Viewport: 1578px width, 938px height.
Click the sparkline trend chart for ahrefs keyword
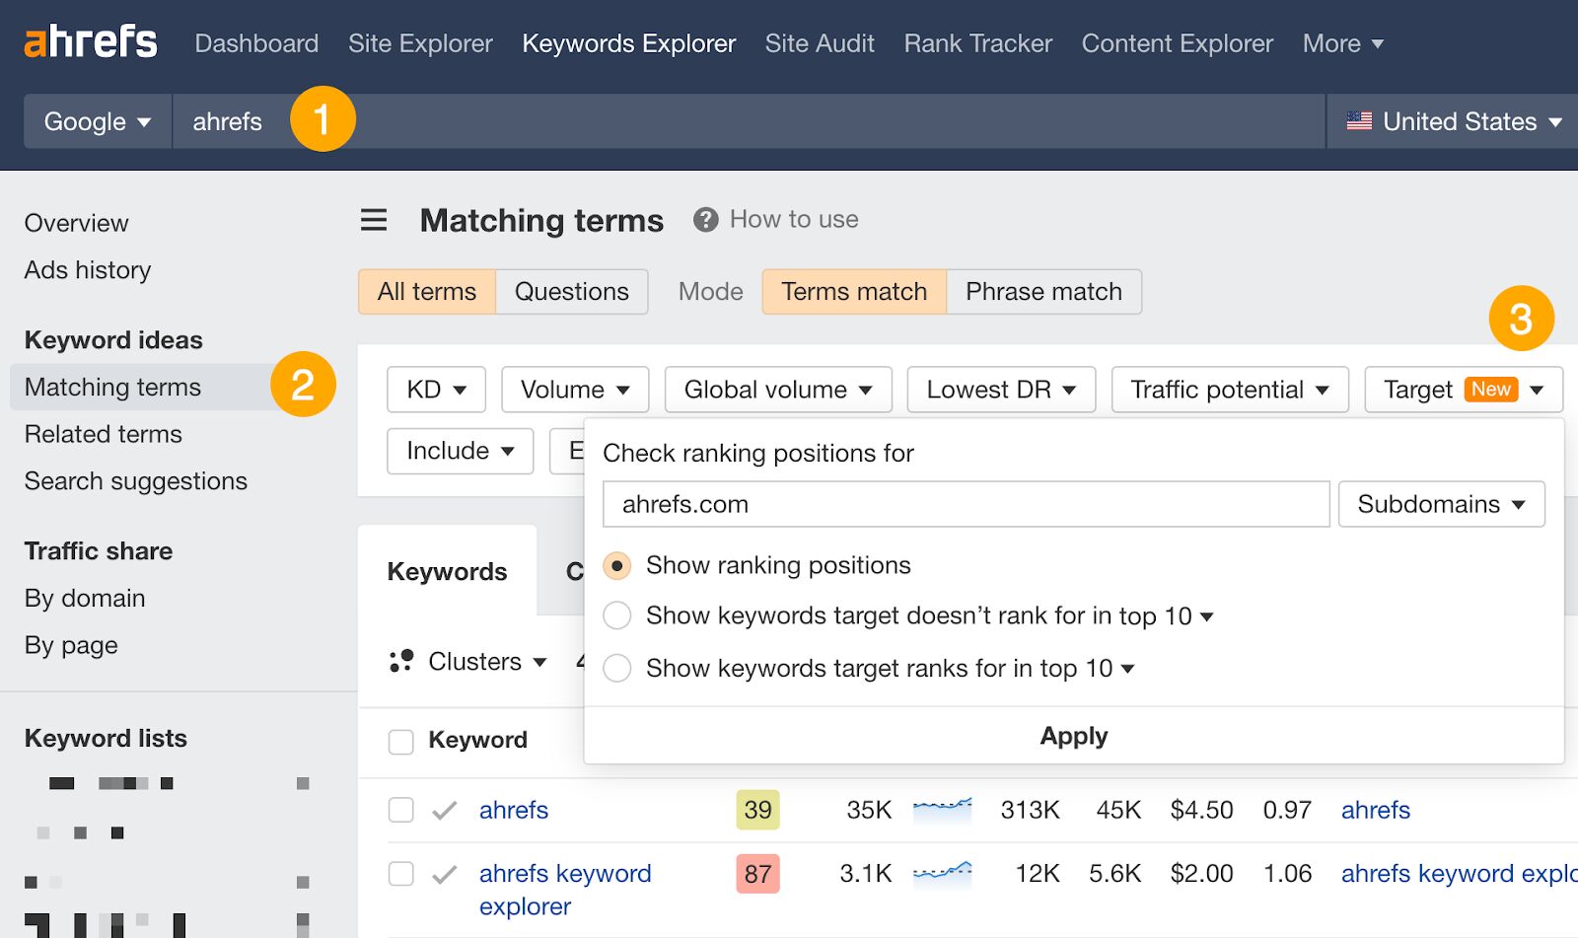[942, 809]
